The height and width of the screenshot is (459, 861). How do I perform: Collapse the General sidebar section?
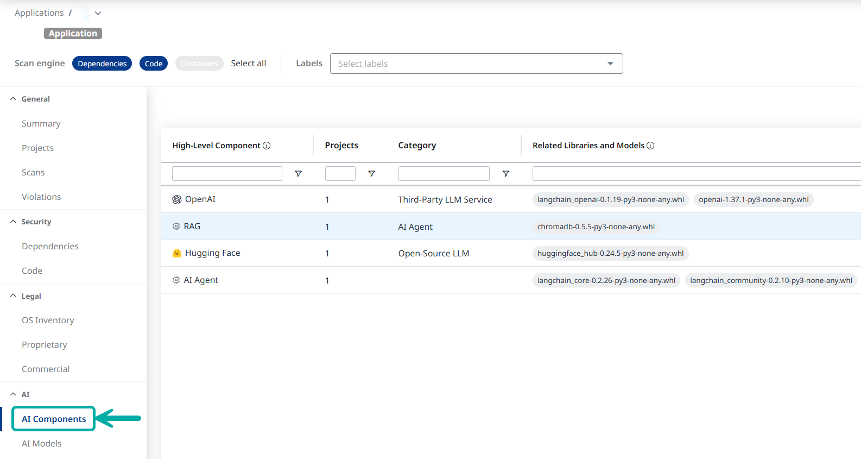point(13,99)
